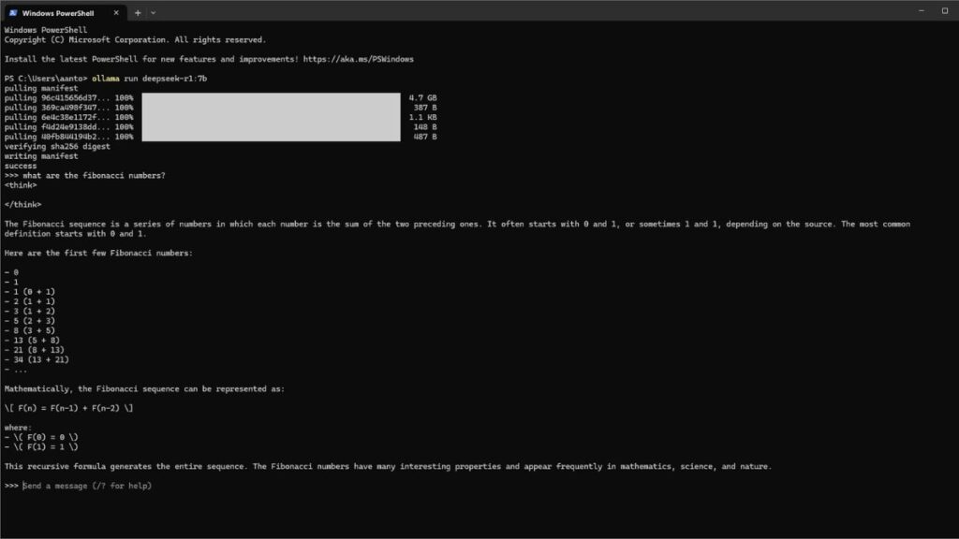
Task: Click the 'ollama run deepseek-r1:7b' command text
Action: [149, 79]
